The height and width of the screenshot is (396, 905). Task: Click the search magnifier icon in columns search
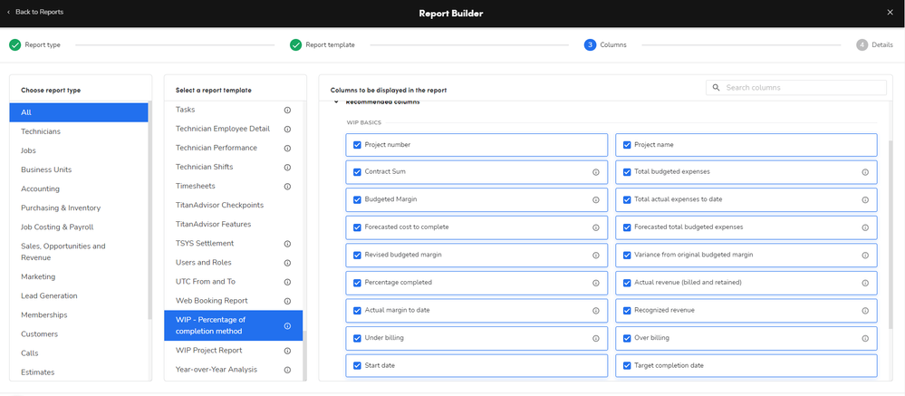717,88
